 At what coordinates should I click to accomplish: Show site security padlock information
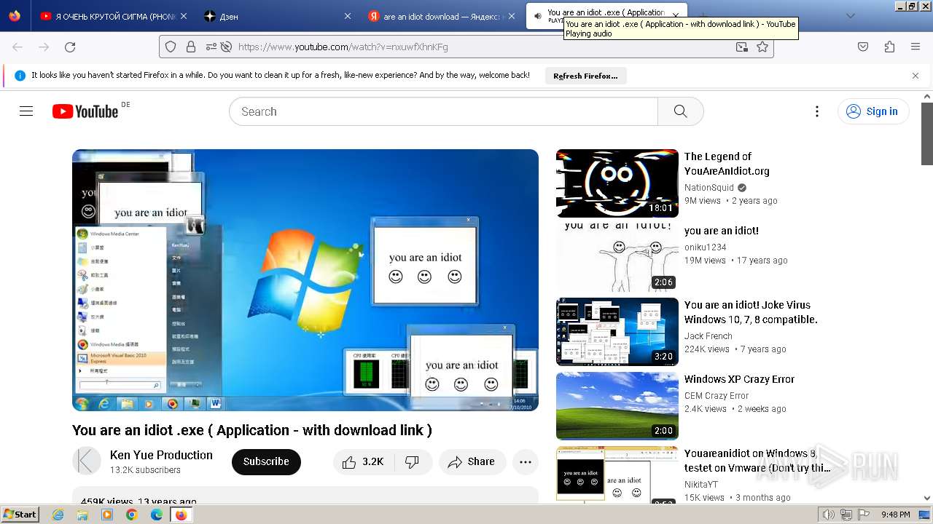click(191, 47)
